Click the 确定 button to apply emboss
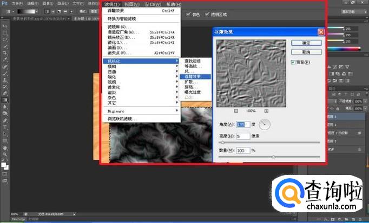 click(306, 42)
